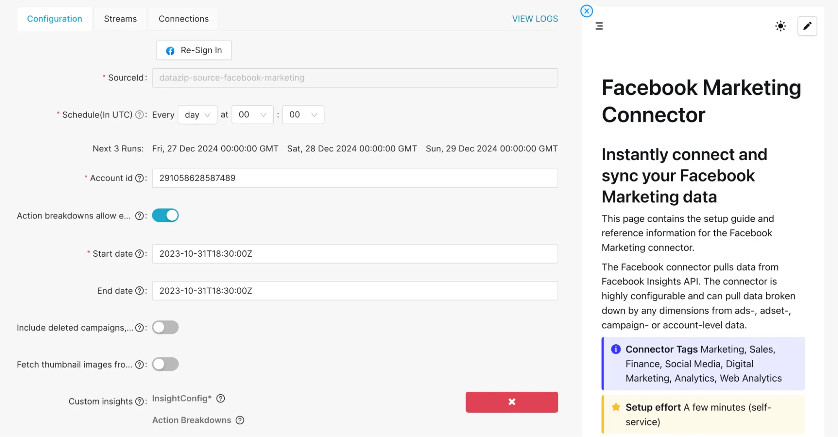Disable Action breakdowns allow empty toggle

tap(165, 216)
